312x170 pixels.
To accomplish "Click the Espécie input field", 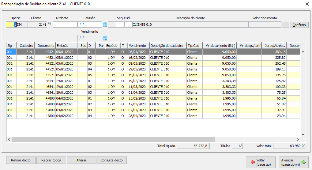I will [x=11, y=25].
